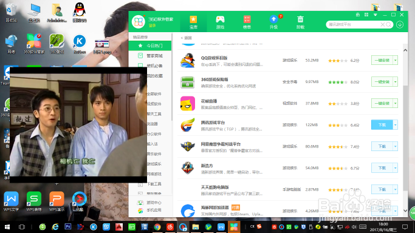Select the WPS表格 desktop icon

point(34,202)
